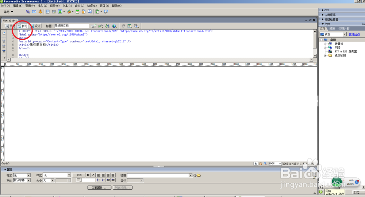Open the 站点(S) menu

92,5
